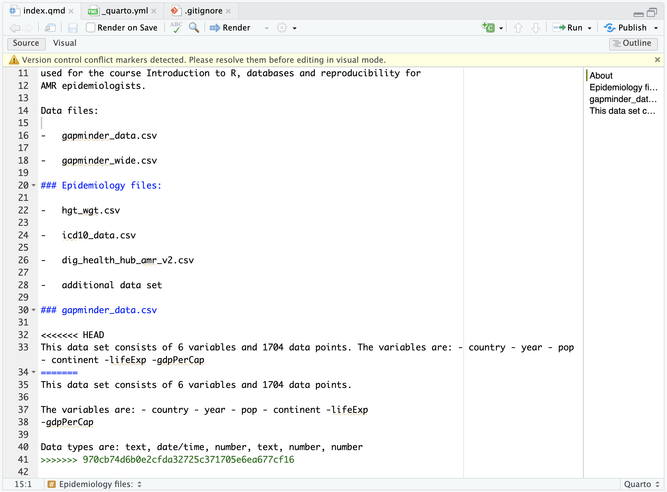Viewport: 667px width, 492px height.
Task: Toggle the Outline pane
Action: (x=633, y=43)
